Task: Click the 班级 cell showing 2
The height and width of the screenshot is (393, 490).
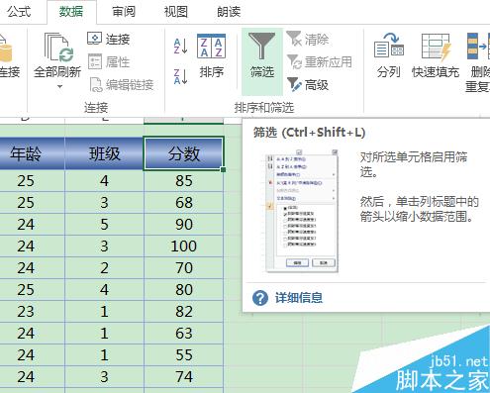Action: click(x=104, y=268)
